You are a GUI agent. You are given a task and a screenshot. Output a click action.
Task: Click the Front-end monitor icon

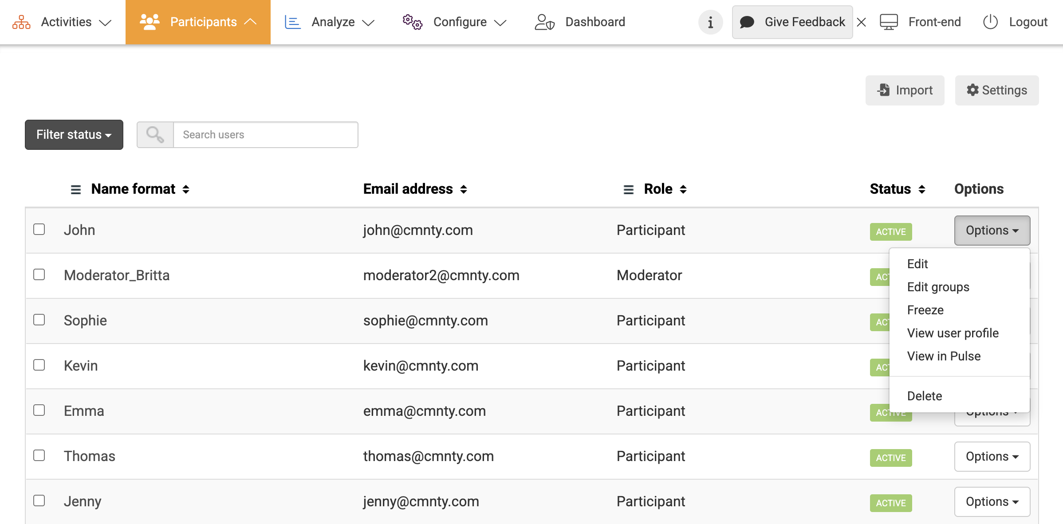(x=889, y=22)
